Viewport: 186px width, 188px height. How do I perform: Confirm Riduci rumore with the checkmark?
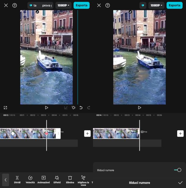(180, 183)
